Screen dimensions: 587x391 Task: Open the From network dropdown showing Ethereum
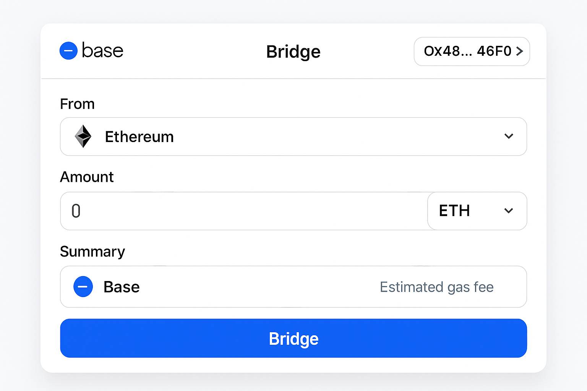293,136
